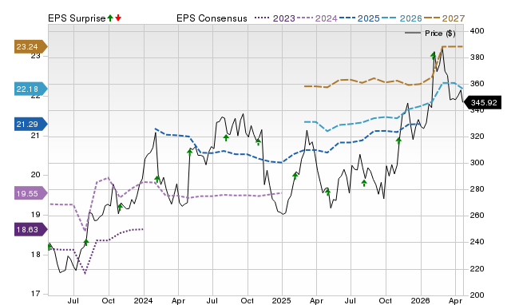Click the 21 label on the EPS axis

tap(35, 136)
